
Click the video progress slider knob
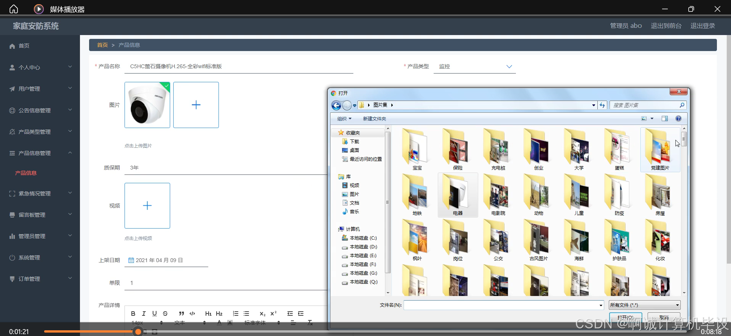(x=138, y=332)
